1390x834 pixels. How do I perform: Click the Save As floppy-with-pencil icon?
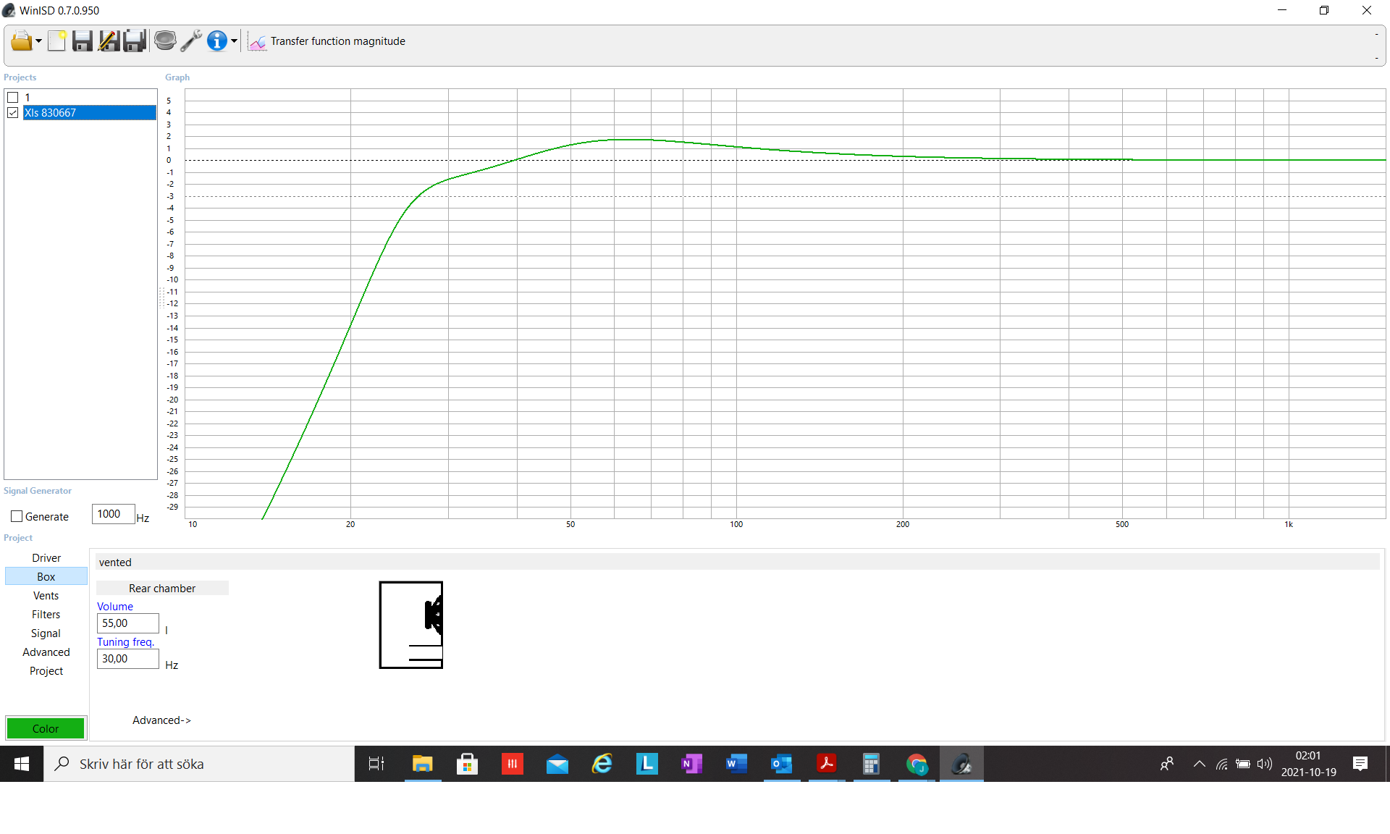click(109, 41)
